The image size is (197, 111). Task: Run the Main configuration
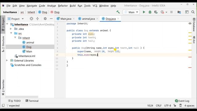[144, 12]
